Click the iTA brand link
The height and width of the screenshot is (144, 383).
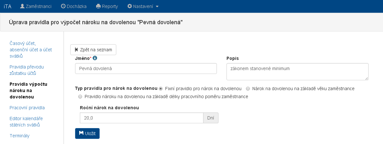[7, 6]
